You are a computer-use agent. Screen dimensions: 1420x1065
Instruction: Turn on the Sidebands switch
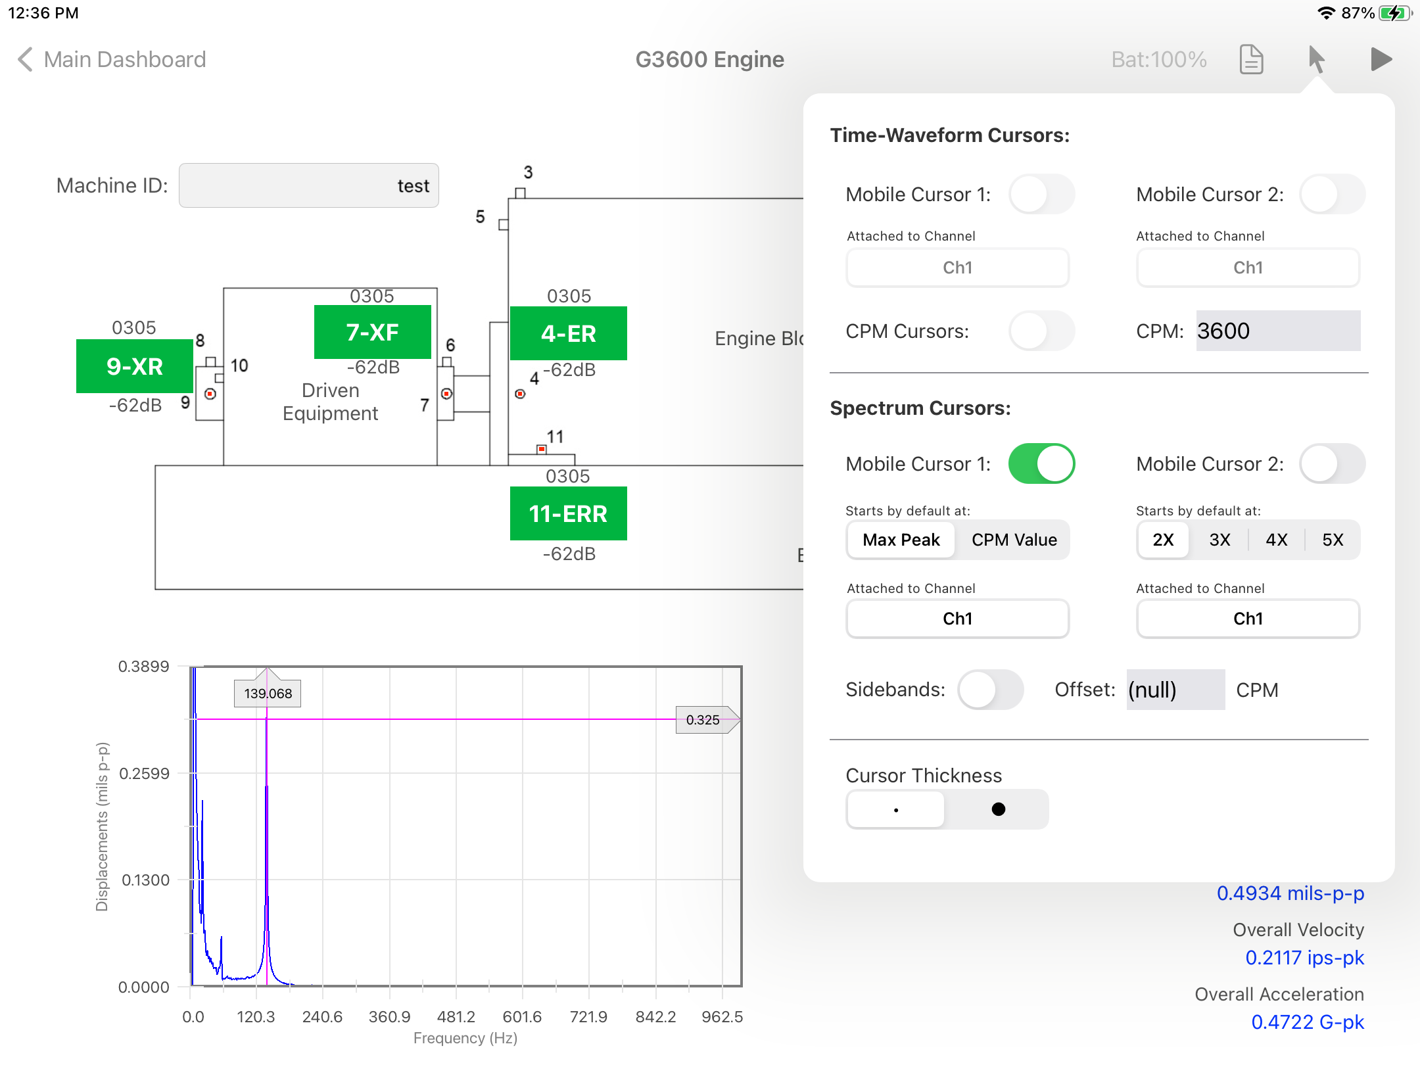991,690
